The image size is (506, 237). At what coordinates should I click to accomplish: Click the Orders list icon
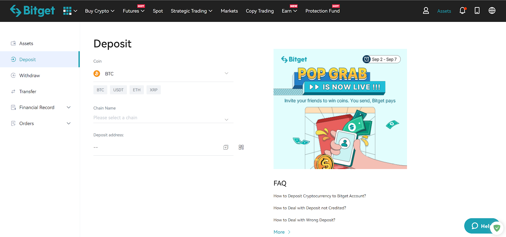click(x=13, y=123)
